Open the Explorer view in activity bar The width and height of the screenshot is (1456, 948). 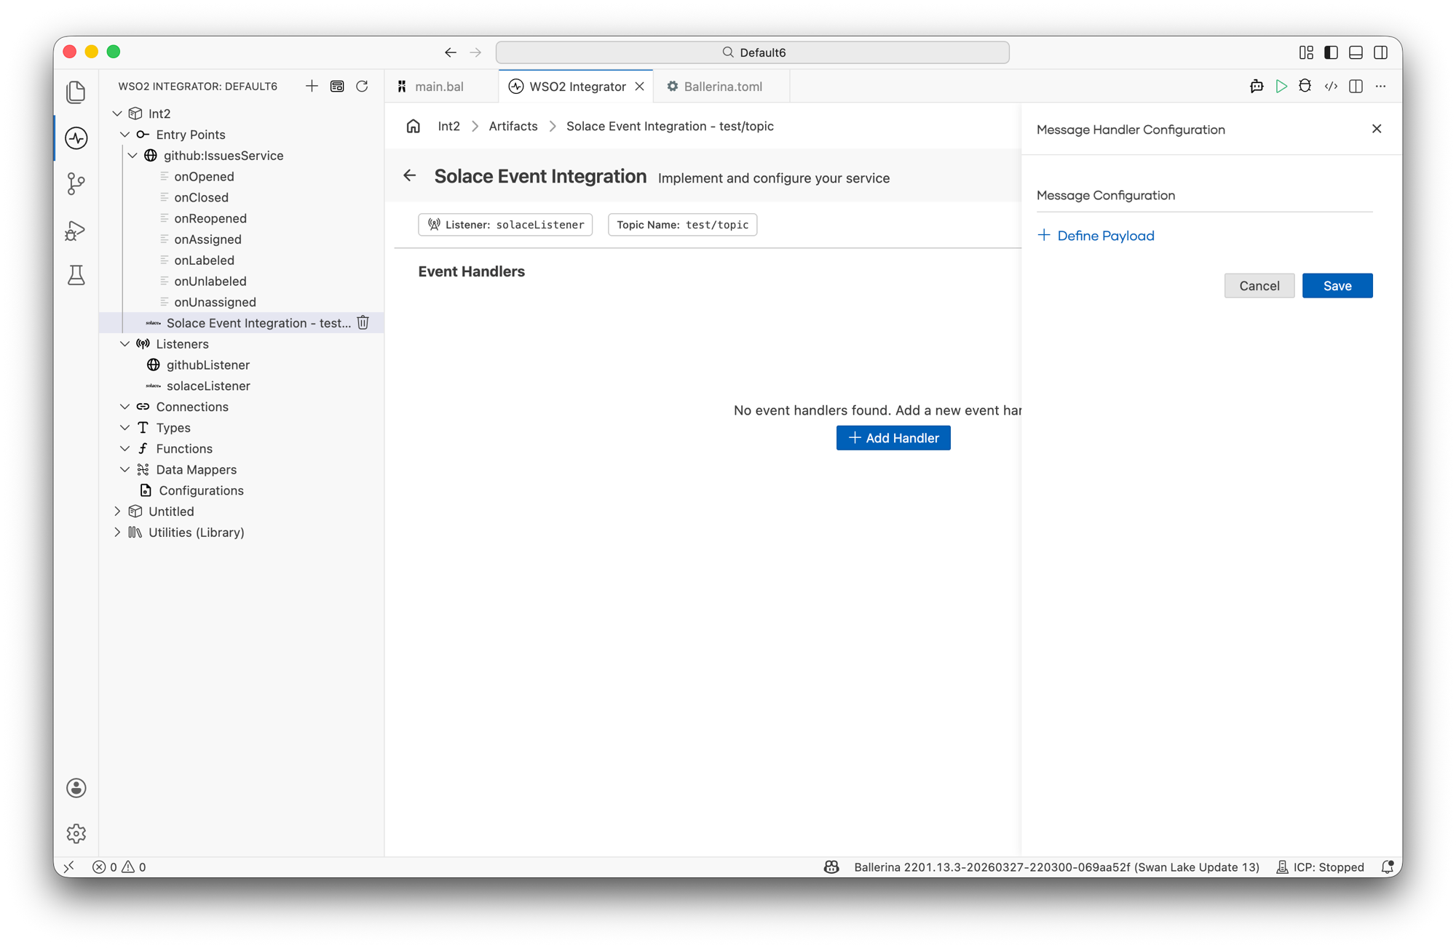pos(76,92)
